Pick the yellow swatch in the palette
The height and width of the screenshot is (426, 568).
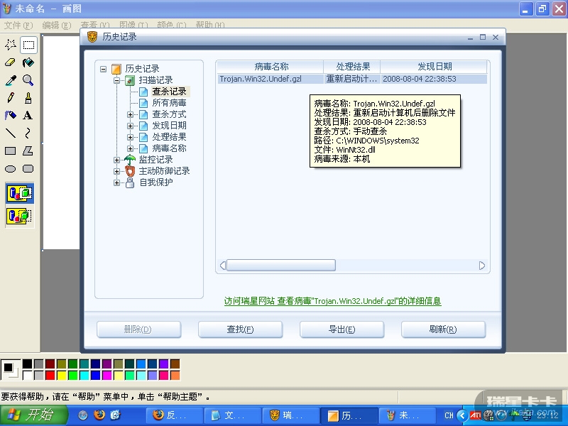pos(62,375)
